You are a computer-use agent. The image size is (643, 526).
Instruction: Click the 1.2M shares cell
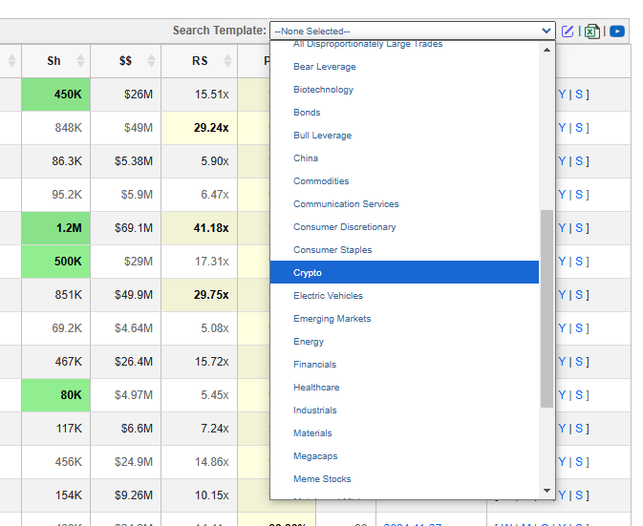click(55, 228)
